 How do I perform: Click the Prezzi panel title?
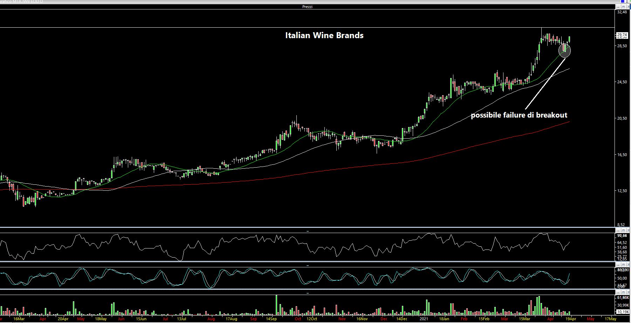[x=307, y=7]
